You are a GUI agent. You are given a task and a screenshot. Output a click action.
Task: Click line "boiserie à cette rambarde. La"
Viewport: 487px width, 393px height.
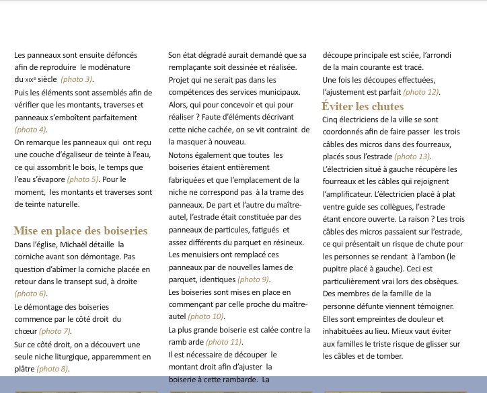click(x=219, y=380)
